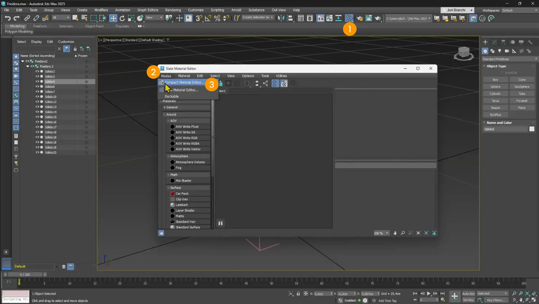Toggle the Percent Snap icon

click(217, 18)
